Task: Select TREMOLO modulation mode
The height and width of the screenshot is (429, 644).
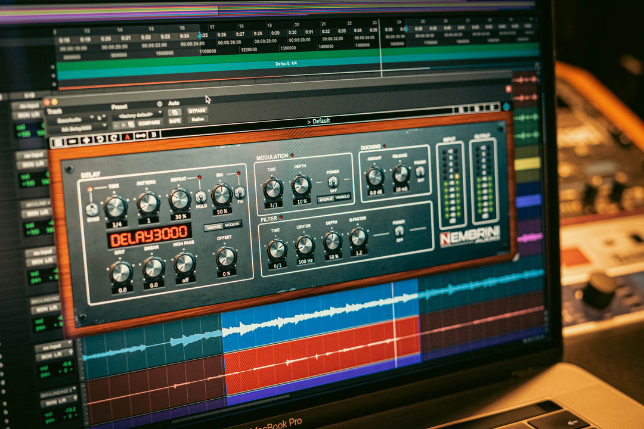Action: coord(342,197)
